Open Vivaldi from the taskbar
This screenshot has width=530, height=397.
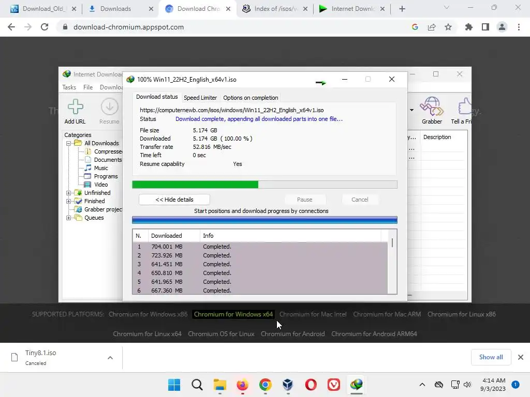click(x=334, y=385)
